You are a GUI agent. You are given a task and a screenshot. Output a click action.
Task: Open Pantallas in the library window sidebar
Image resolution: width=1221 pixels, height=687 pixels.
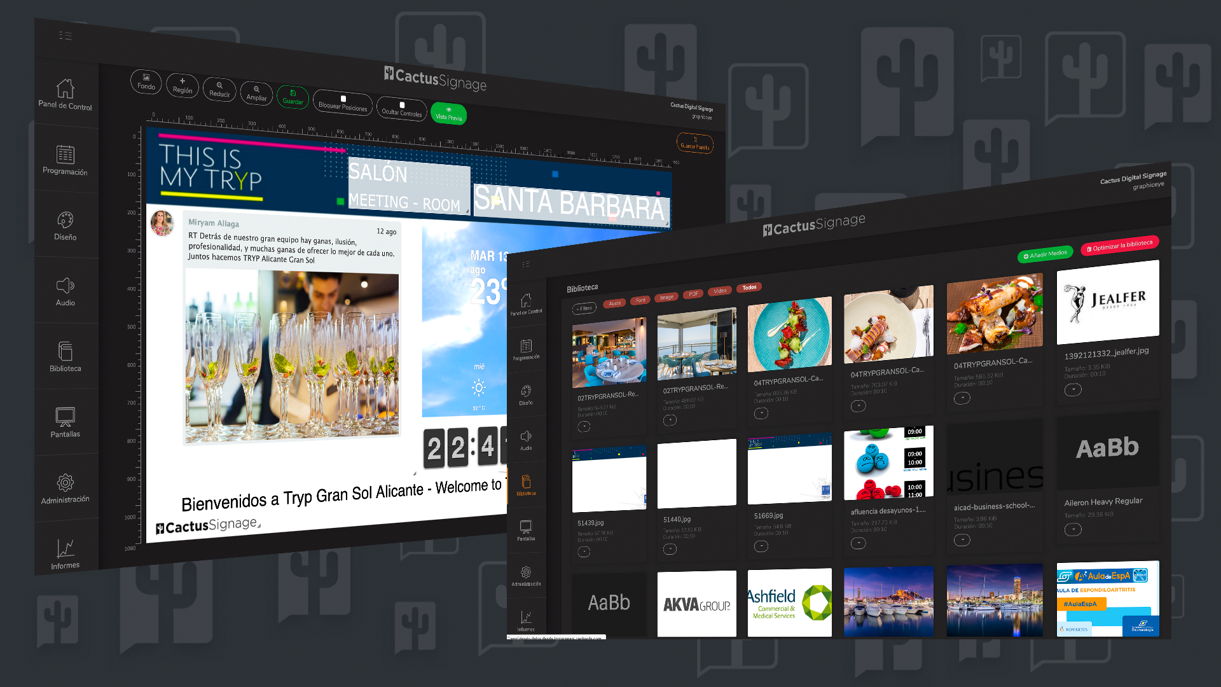[x=526, y=531]
